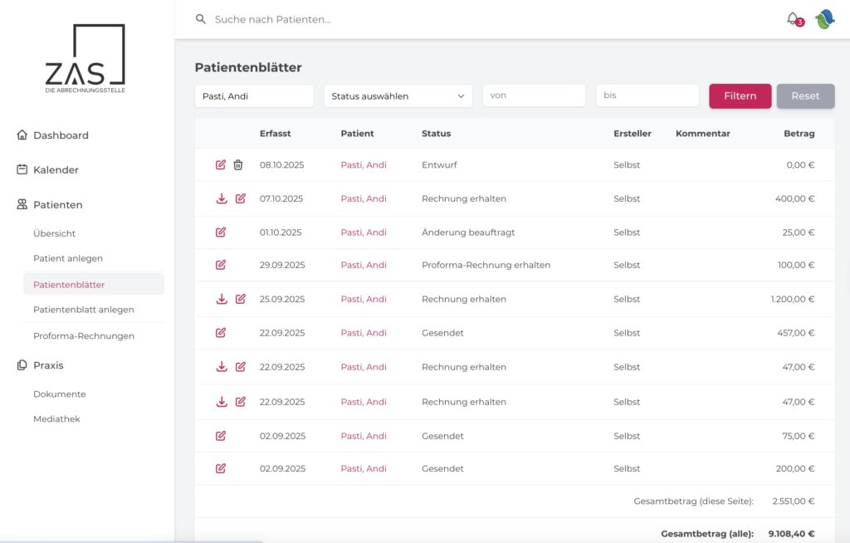Edit the Änderung beauftragt entry
850x543 pixels.
tap(221, 232)
